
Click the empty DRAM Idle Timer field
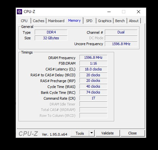point(93,104)
